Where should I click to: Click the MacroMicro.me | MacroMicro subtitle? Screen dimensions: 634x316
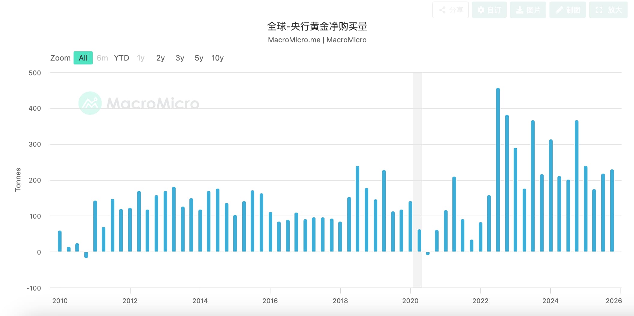[317, 40]
